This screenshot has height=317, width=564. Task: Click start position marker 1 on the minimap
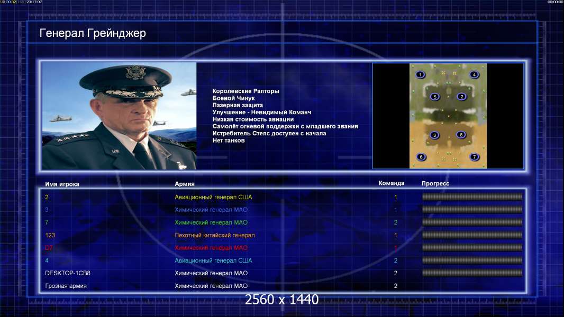420,74
